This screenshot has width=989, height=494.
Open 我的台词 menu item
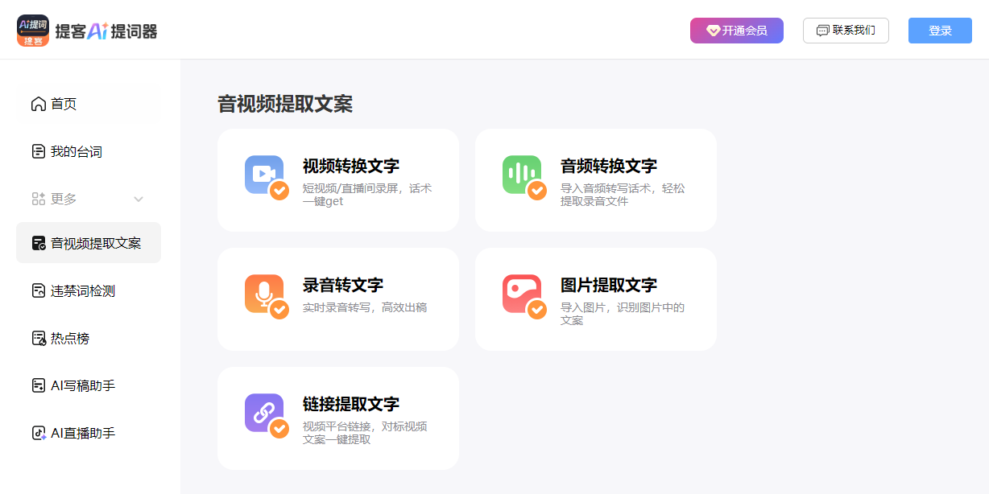[x=89, y=151]
